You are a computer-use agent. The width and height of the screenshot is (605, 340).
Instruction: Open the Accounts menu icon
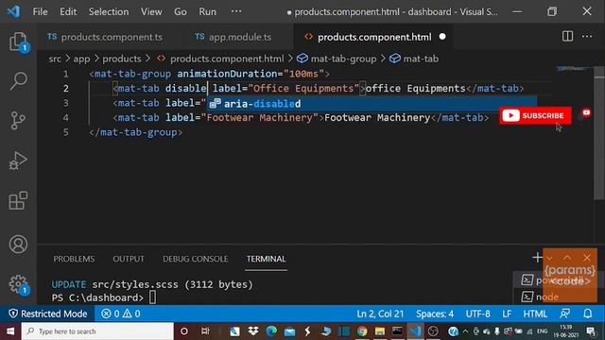[18, 245]
